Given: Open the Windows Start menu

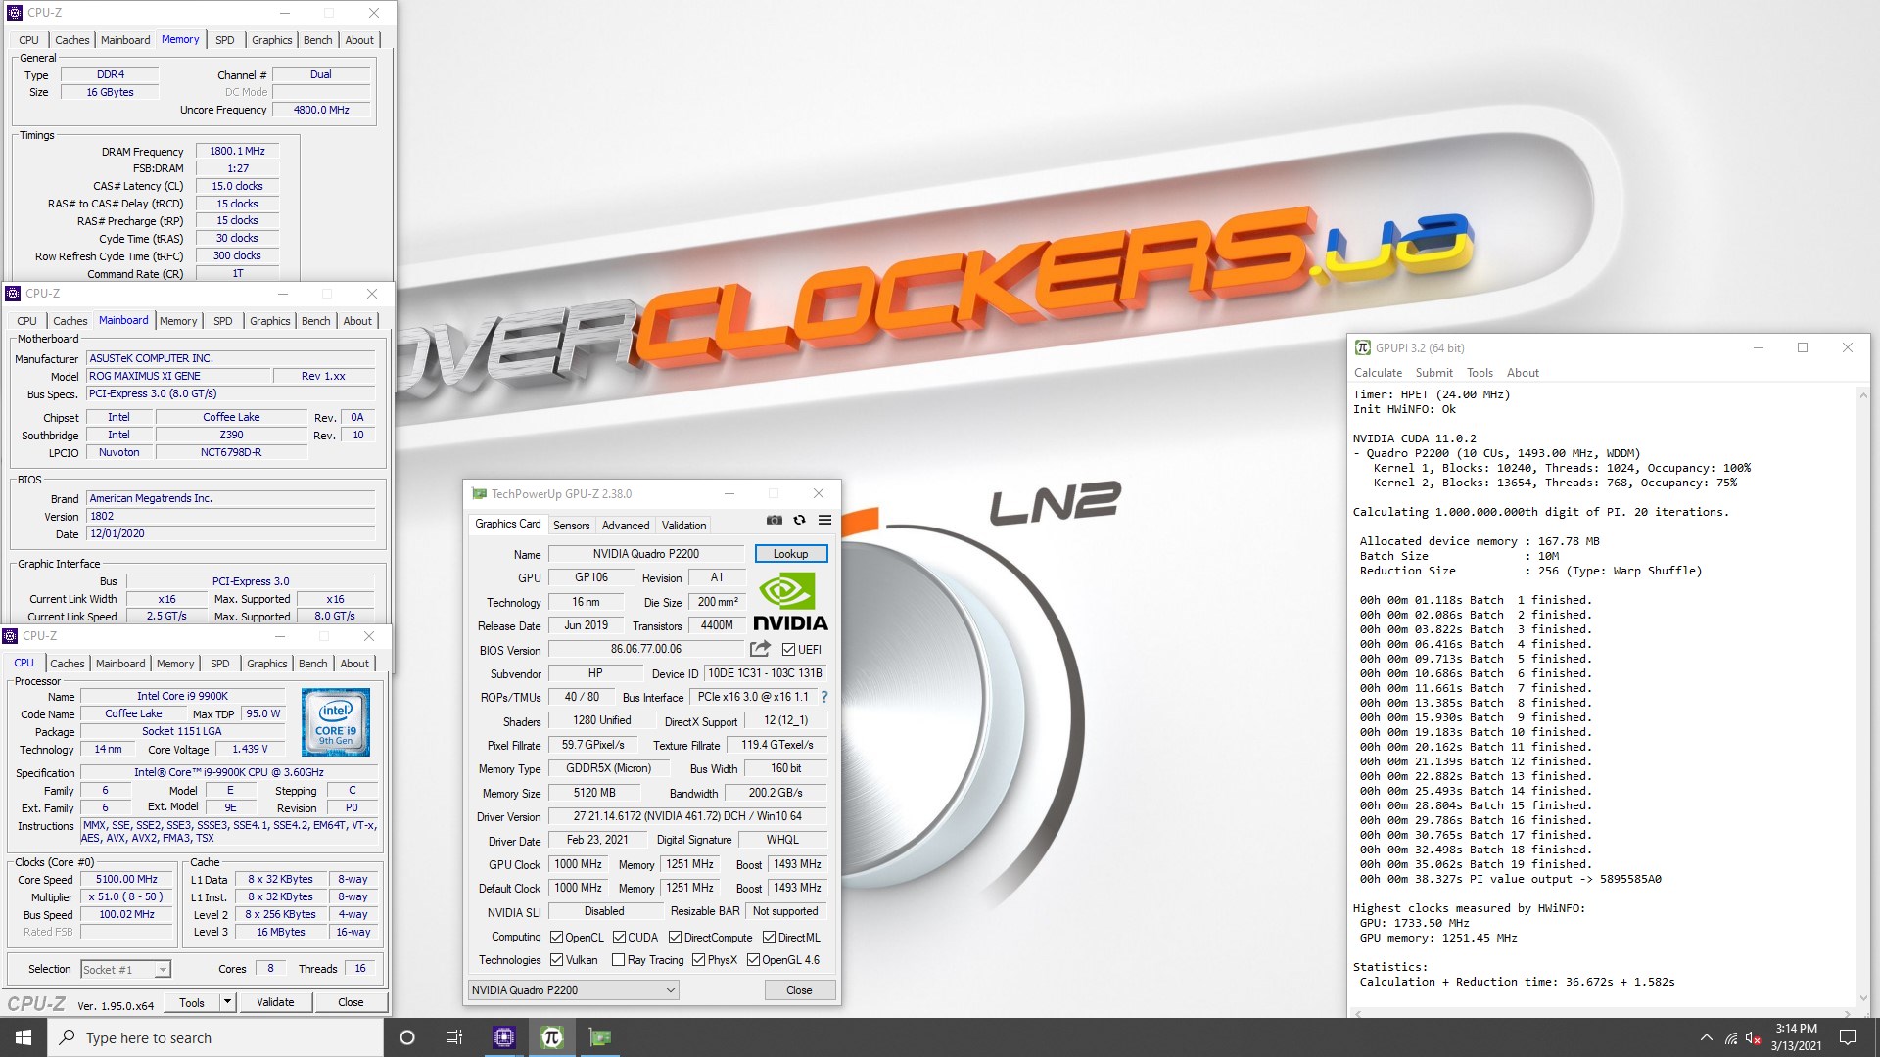Looking at the screenshot, I should (23, 1037).
